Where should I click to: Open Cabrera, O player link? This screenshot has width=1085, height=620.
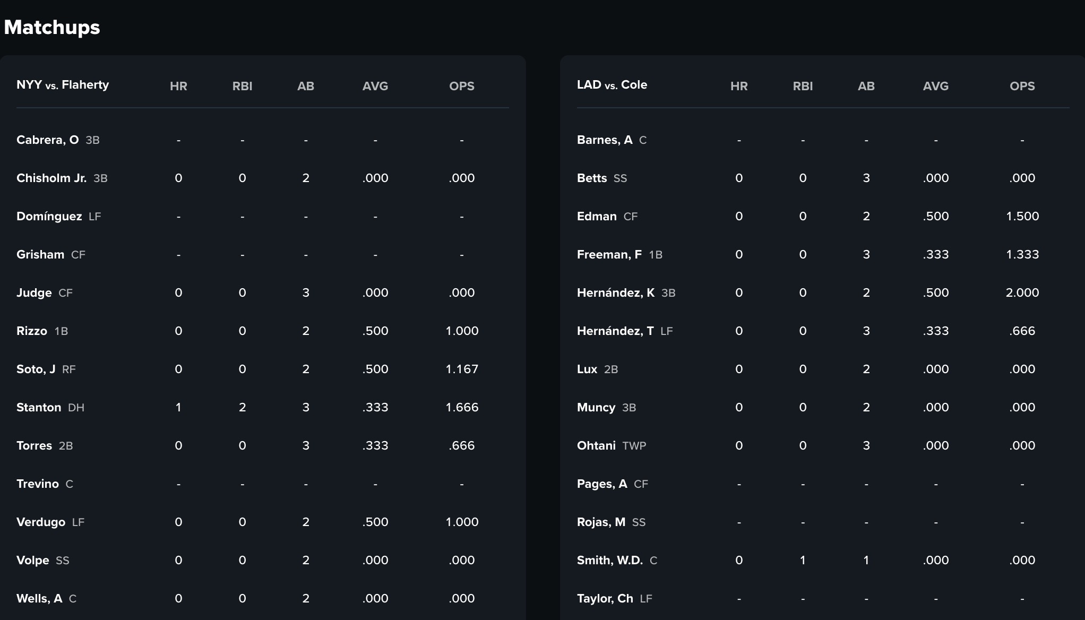click(x=47, y=140)
